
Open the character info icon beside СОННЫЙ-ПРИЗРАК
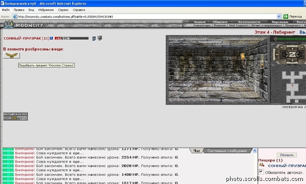click(52, 38)
